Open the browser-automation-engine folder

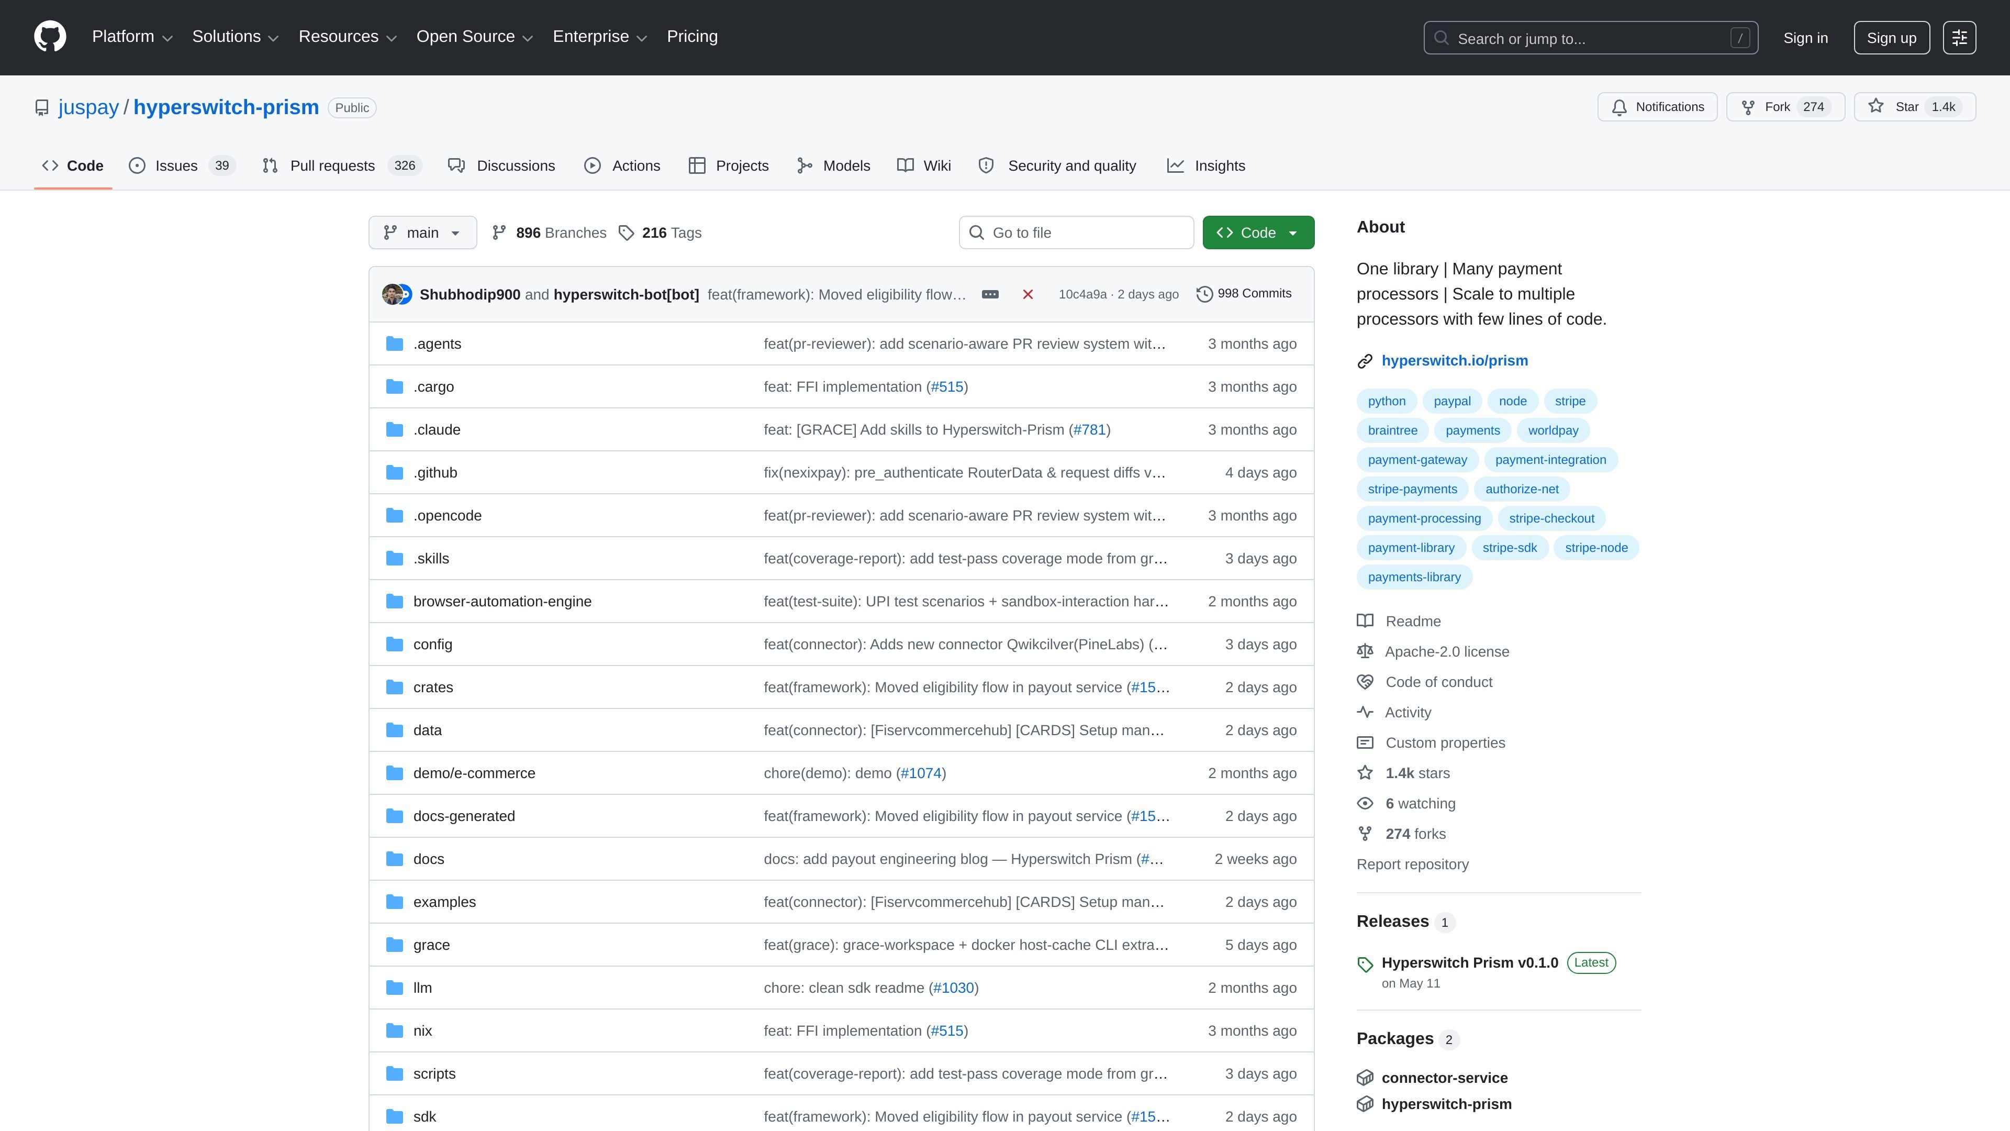point(502,601)
